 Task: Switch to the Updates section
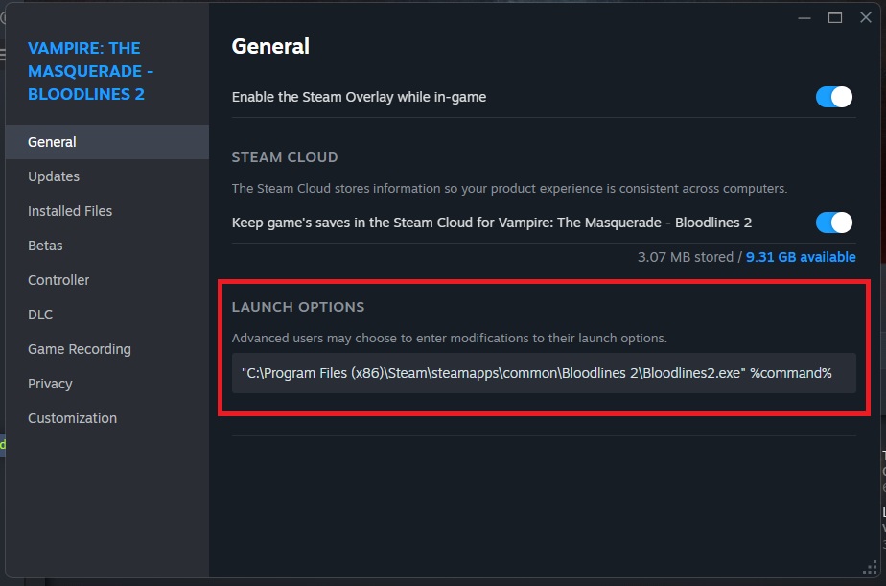coord(54,176)
